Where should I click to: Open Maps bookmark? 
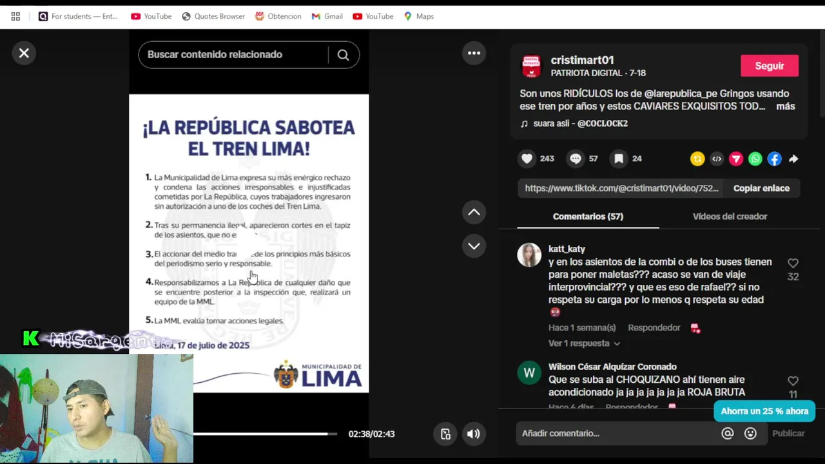(x=418, y=16)
